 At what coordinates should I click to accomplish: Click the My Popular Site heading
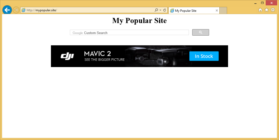[139, 21]
